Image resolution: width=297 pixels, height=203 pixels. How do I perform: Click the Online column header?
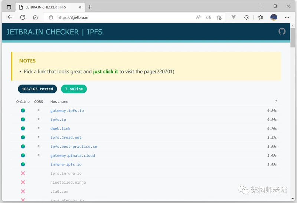point(23,102)
